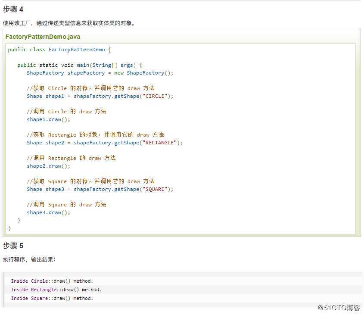Click the comment //调用 Circle 的 draw 方法
Viewport: 364px width, 315px height.
66,112
